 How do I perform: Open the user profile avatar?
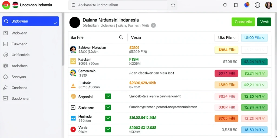(x=269, y=5)
